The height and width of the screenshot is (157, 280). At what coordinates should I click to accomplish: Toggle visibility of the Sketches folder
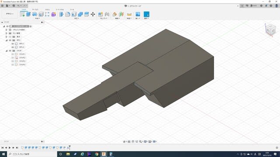(x=10, y=51)
